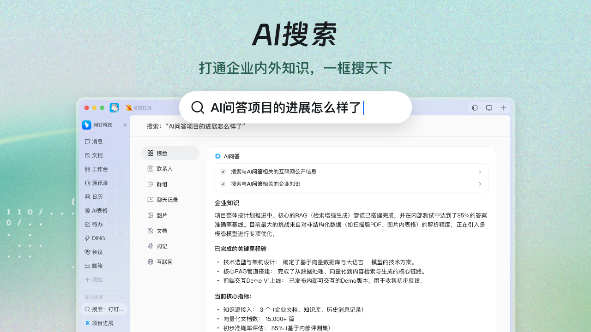This screenshot has width=591, height=332.
Task: Open the recent item 项目进展
Action: tap(102, 323)
